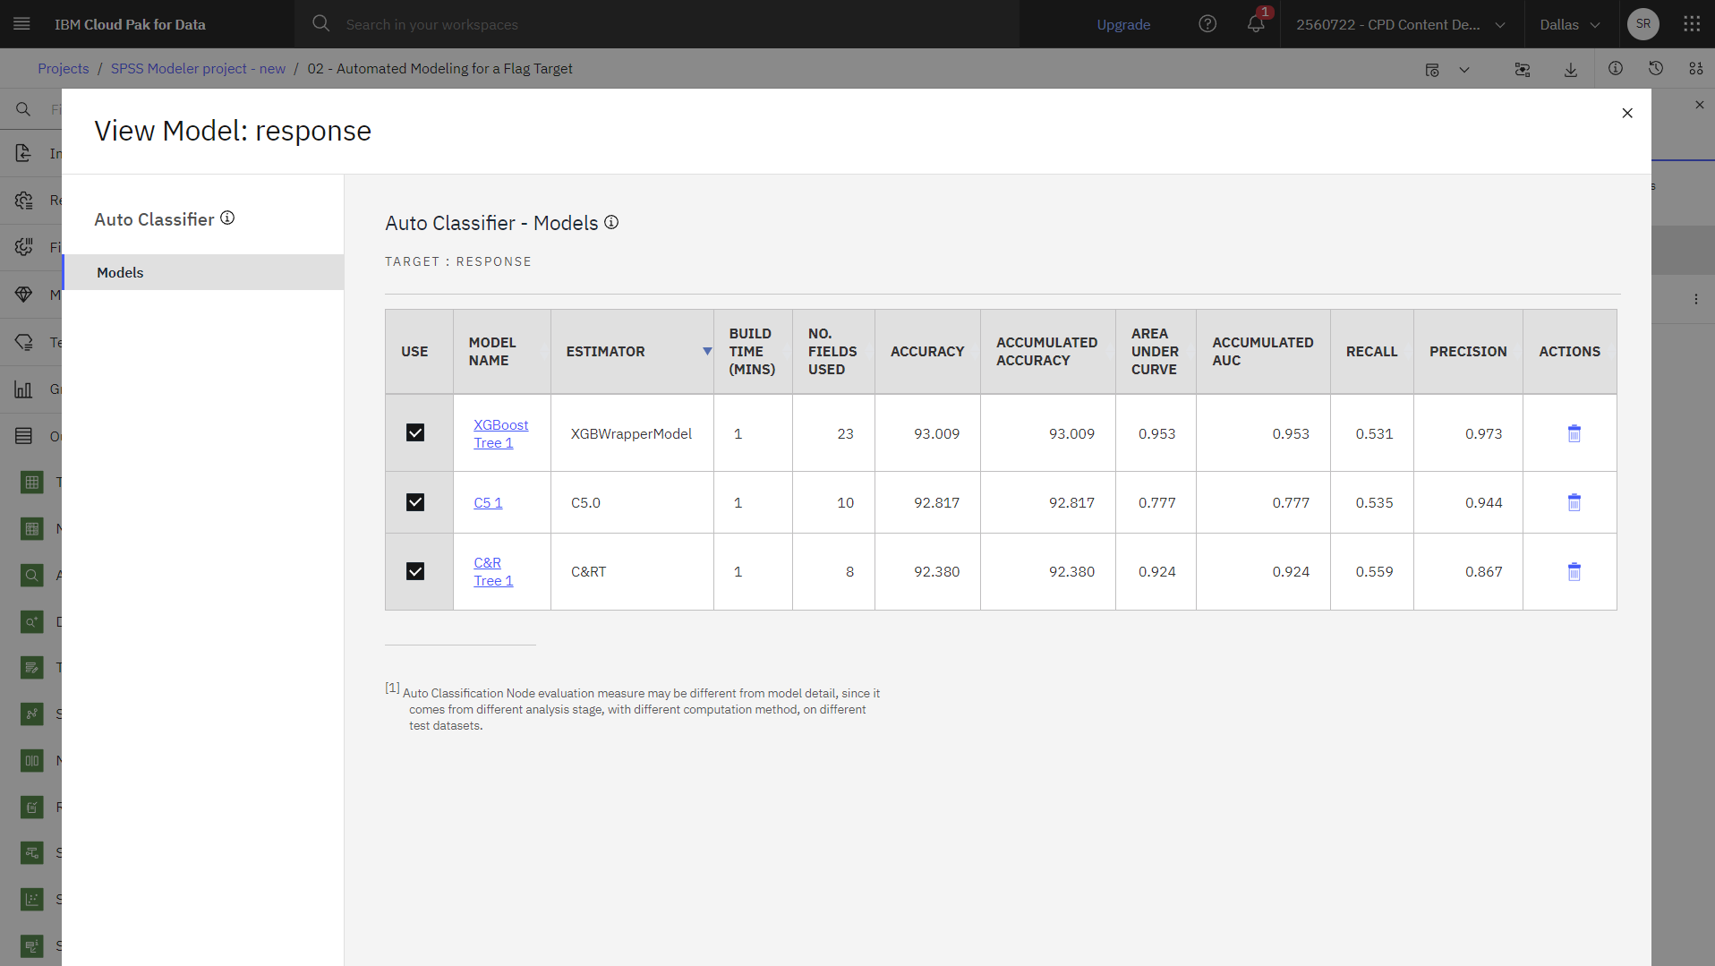
Task: Go to Projects breadcrumb
Action: pyautogui.click(x=64, y=68)
